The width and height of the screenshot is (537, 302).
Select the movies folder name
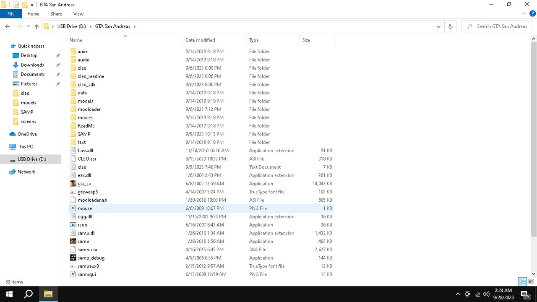click(85, 117)
